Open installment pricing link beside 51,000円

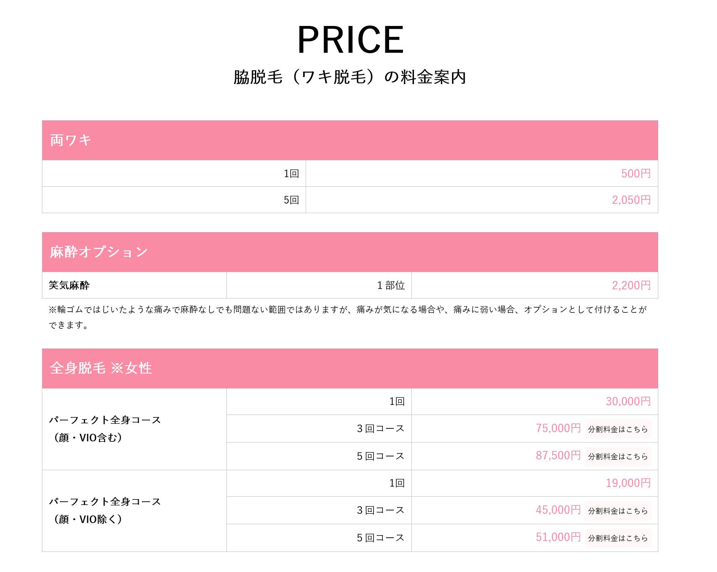[x=618, y=538]
